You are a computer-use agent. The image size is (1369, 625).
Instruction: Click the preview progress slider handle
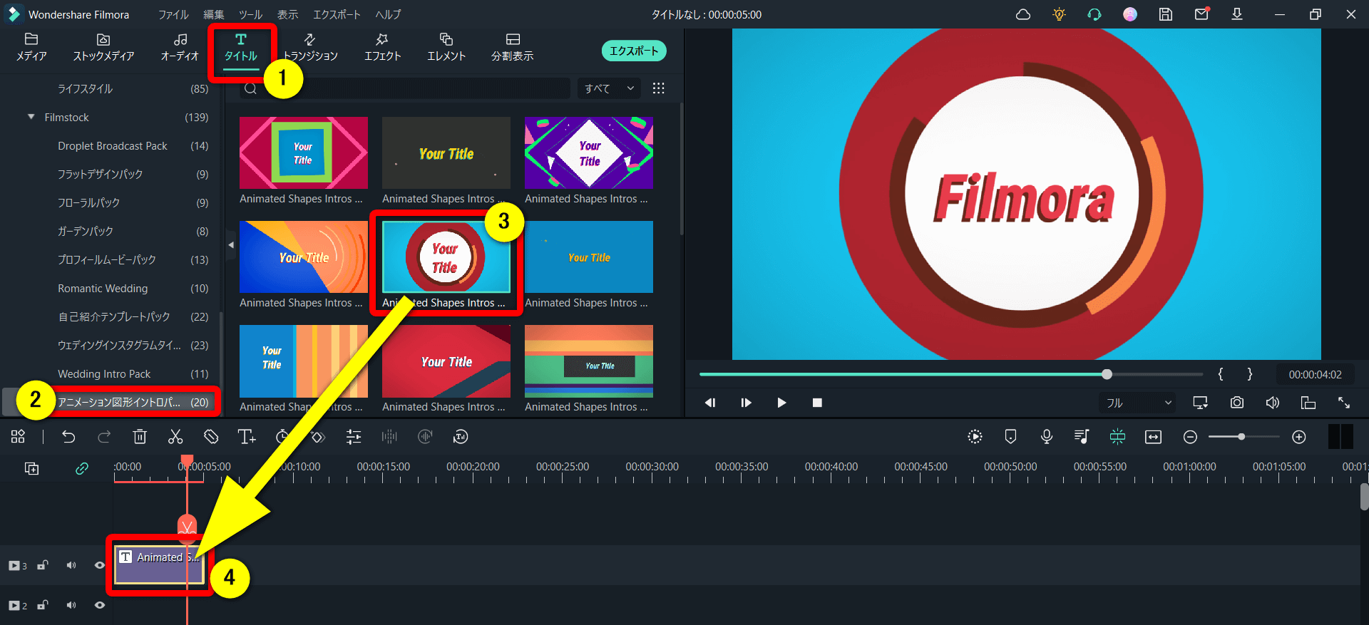pyautogui.click(x=1107, y=374)
